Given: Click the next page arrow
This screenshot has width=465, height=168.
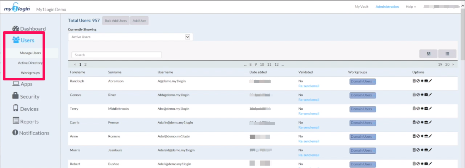Looking at the screenshot, I should click(453, 64).
